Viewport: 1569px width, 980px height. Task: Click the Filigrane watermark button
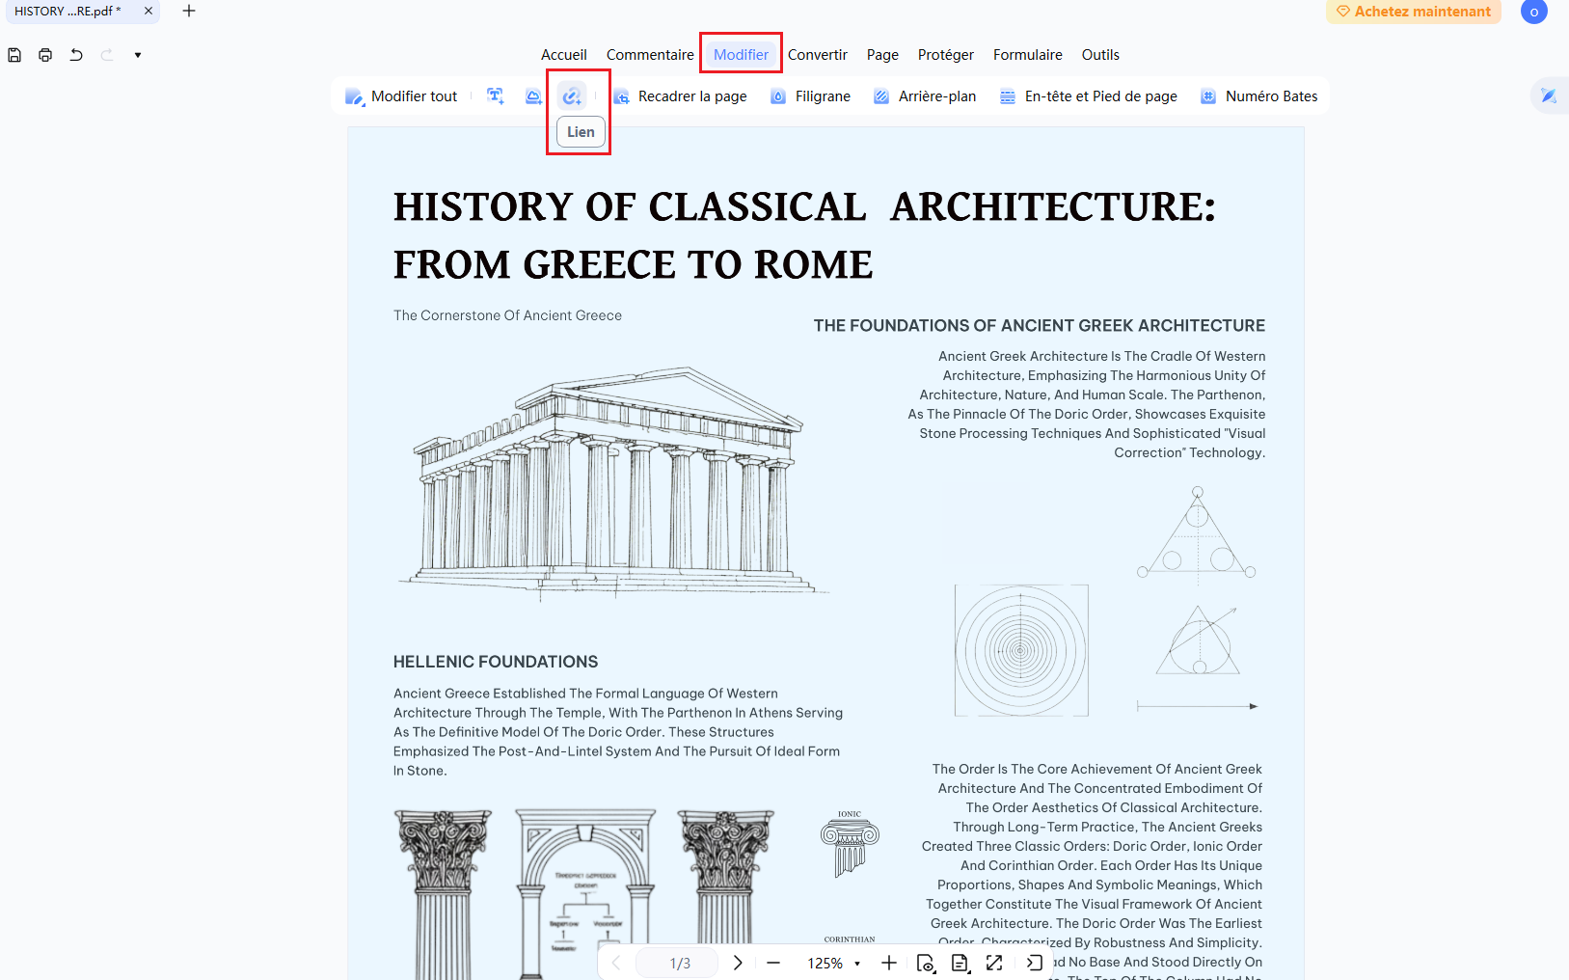[810, 96]
